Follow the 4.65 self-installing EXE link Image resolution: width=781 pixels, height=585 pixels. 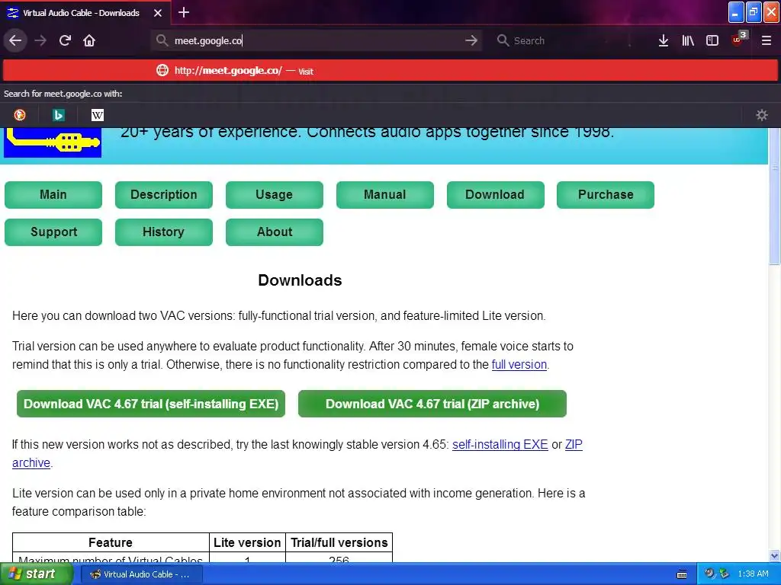(x=500, y=445)
